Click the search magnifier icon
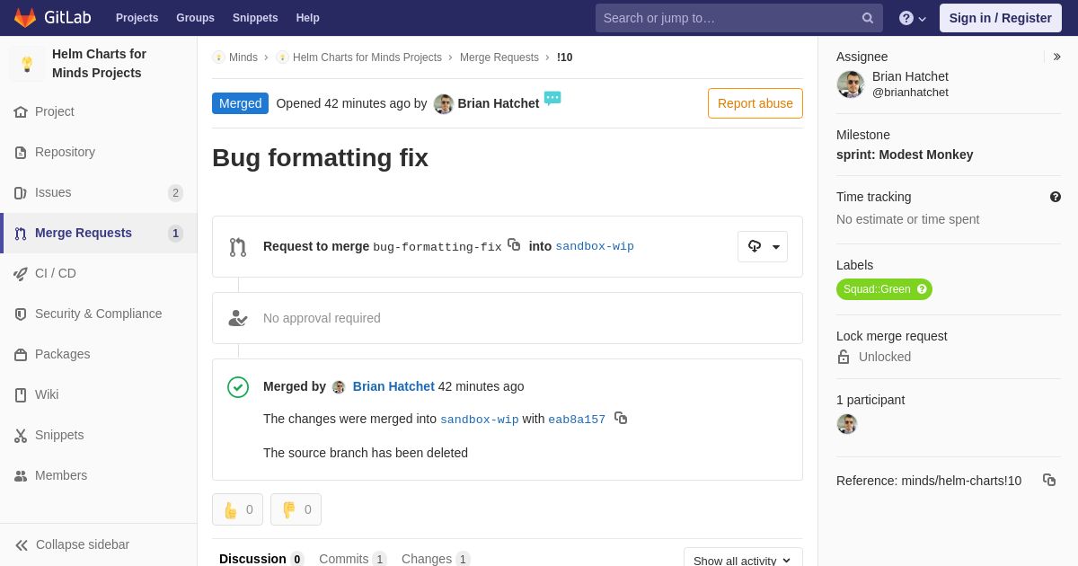The image size is (1078, 566). tap(868, 18)
